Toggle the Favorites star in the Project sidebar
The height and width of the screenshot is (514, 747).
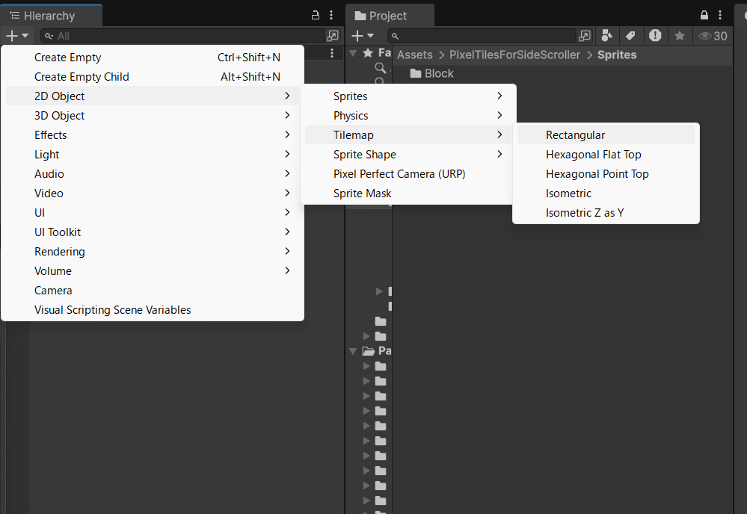(x=367, y=53)
